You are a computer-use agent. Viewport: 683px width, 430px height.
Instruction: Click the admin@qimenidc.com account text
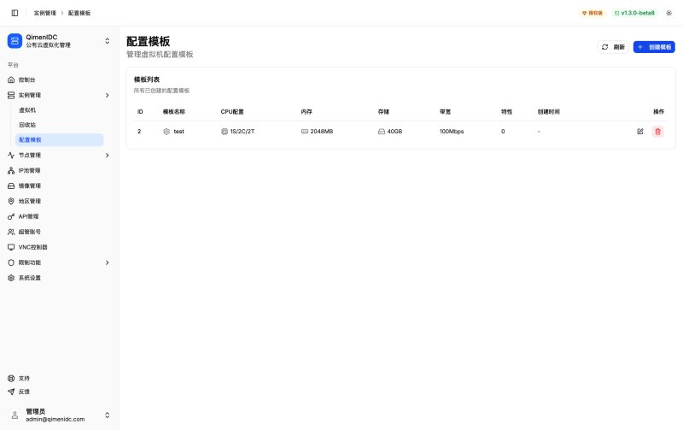click(x=55, y=419)
